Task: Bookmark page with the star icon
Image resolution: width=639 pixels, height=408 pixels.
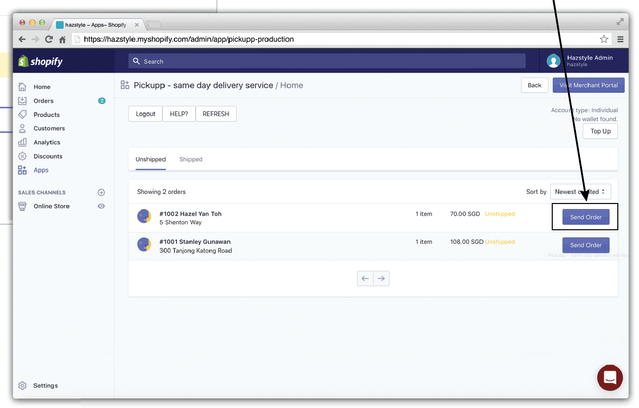Action: tap(604, 39)
